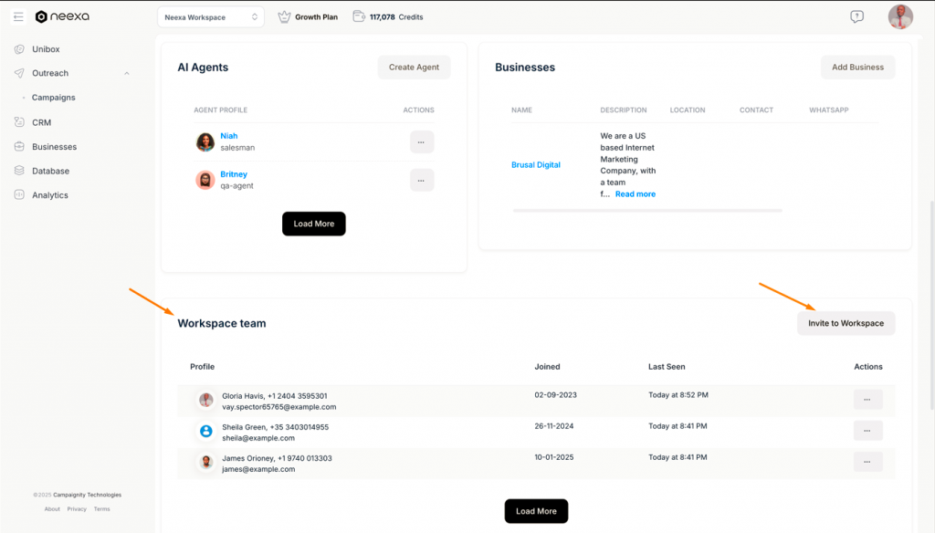Screen dimensions: 935x533
Task: Open actions menu for Gloria Havis
Action: click(x=867, y=400)
